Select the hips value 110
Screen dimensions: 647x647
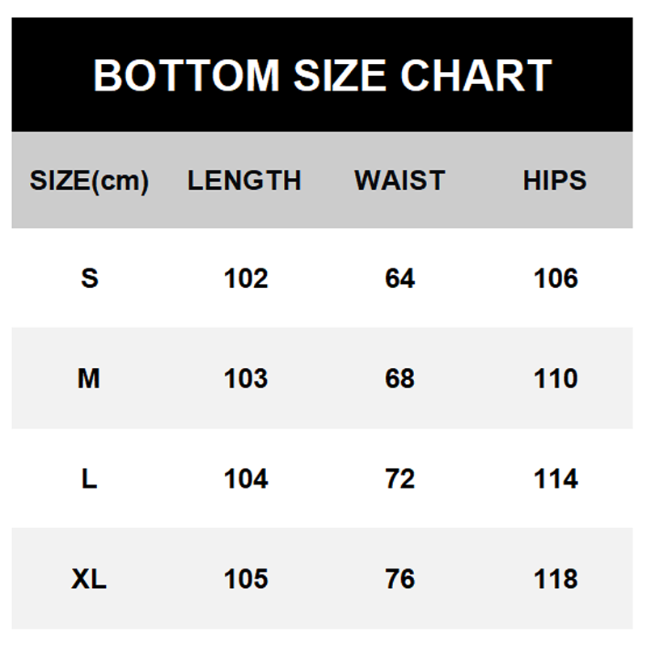point(556,378)
